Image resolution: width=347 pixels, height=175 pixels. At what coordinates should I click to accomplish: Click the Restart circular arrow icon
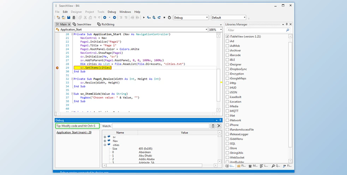click(x=169, y=17)
